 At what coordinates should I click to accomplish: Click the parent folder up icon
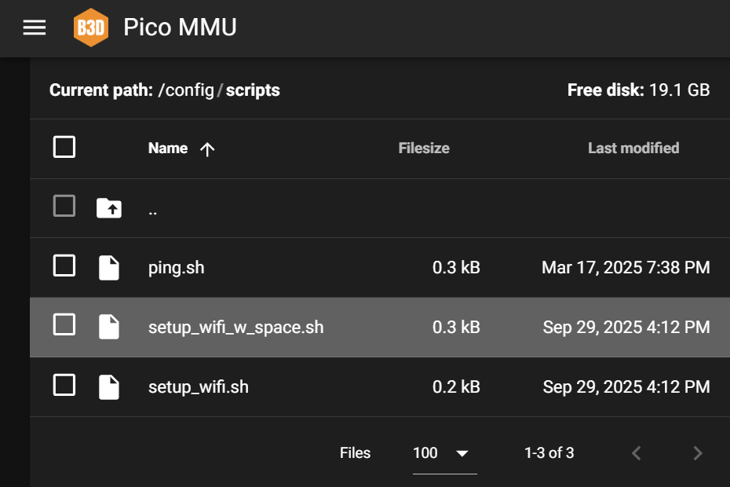click(109, 208)
